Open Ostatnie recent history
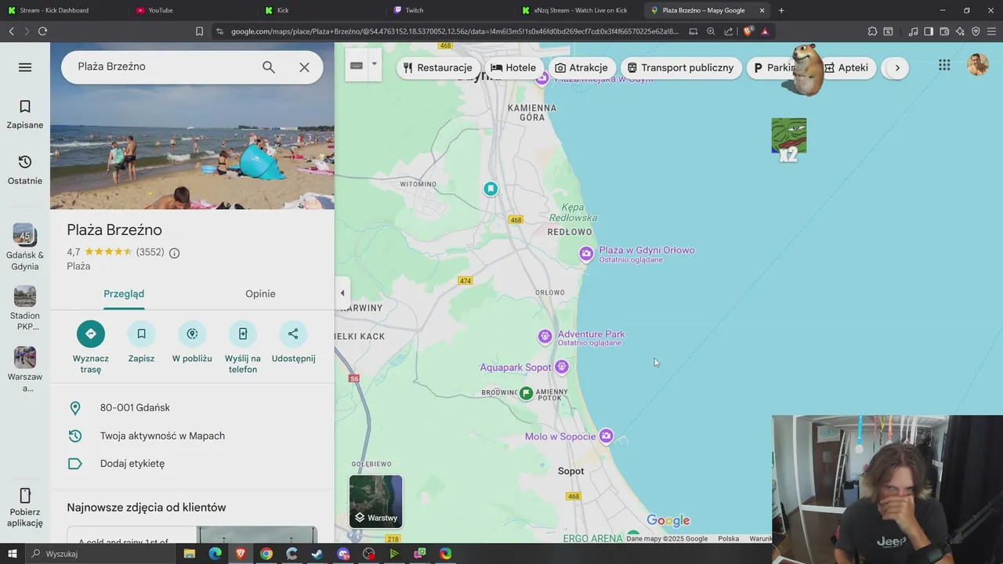Viewport: 1003px width, 564px height. coord(25,170)
